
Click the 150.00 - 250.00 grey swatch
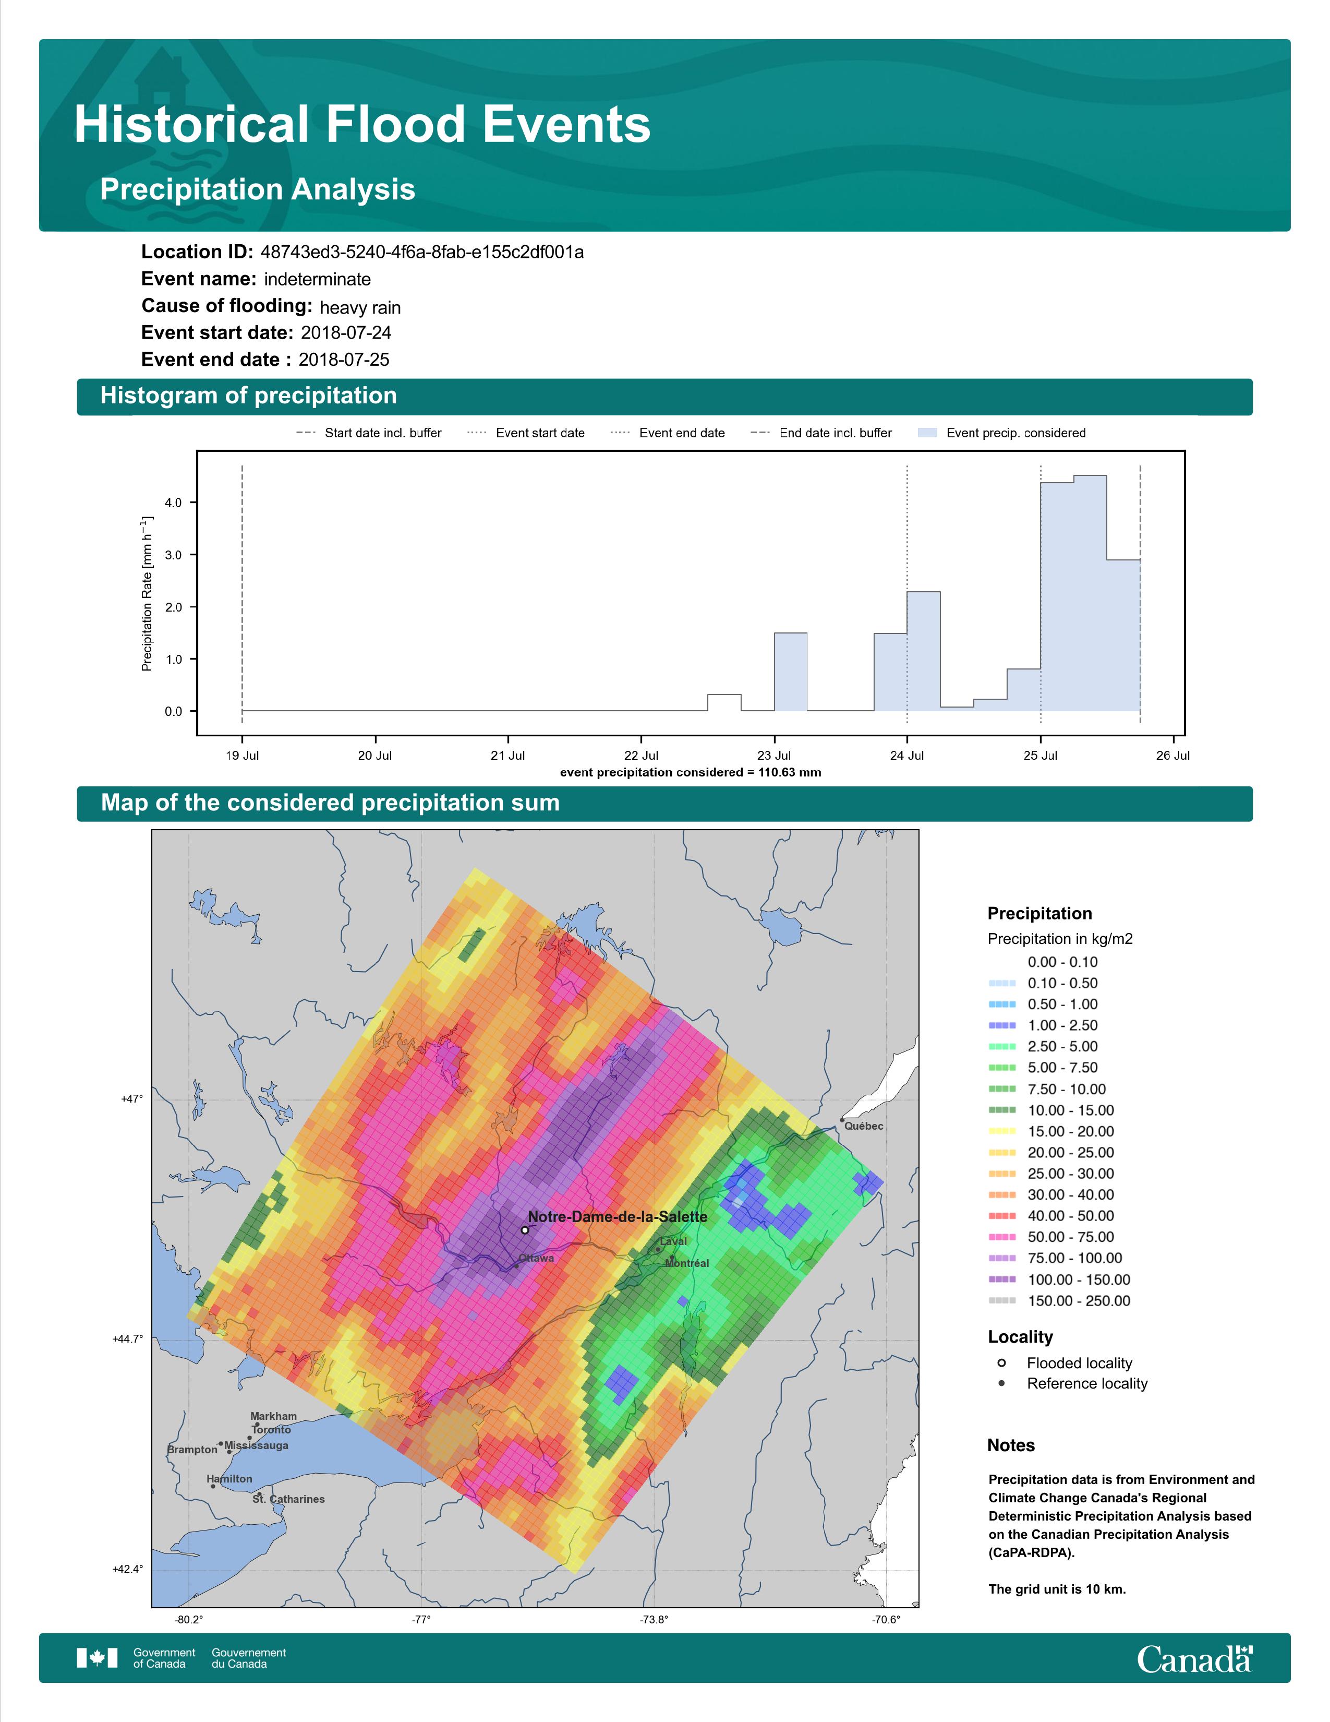[1001, 1301]
